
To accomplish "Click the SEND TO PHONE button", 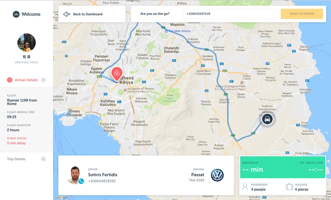I will [x=302, y=14].
